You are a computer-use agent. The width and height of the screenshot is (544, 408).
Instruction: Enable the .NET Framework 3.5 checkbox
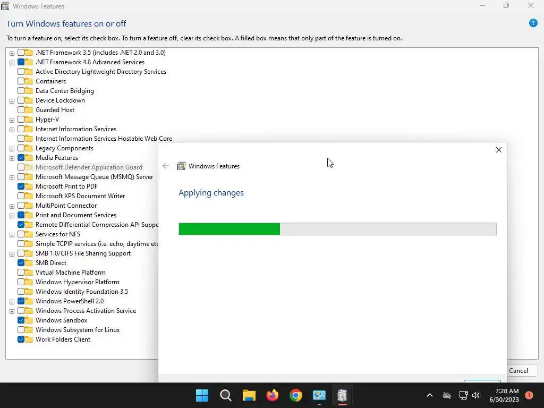click(x=21, y=53)
